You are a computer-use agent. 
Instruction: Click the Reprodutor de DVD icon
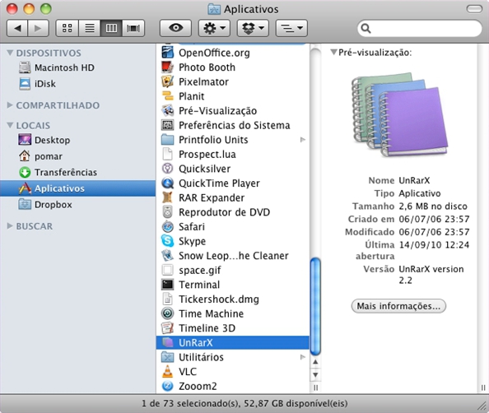pyautogui.click(x=167, y=212)
